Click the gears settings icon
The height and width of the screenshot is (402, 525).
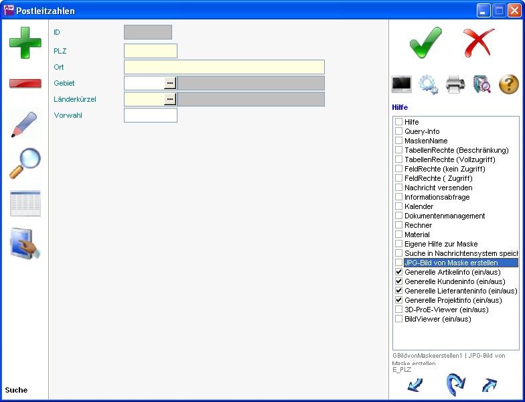click(x=429, y=84)
